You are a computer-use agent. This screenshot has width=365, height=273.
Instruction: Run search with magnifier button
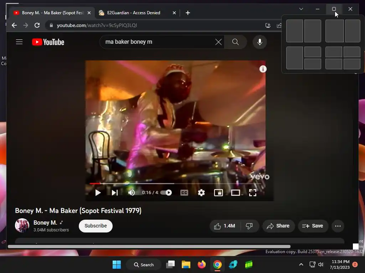(235, 42)
